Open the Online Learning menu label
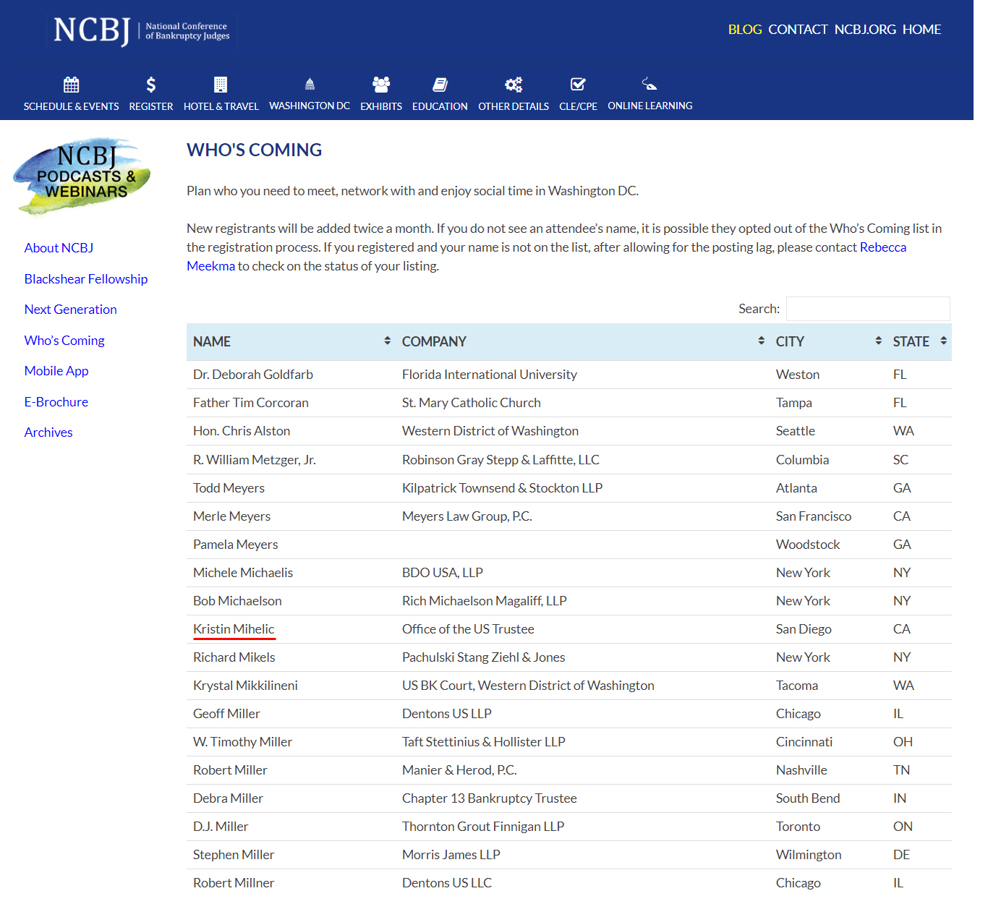 [650, 106]
